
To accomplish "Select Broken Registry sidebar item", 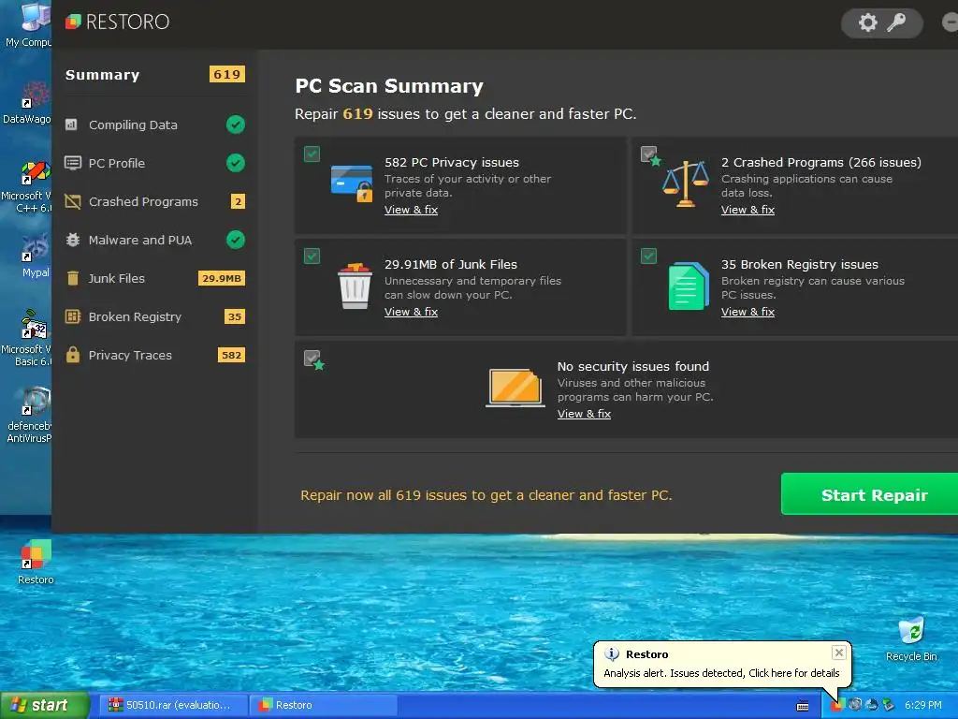I will click(x=154, y=316).
